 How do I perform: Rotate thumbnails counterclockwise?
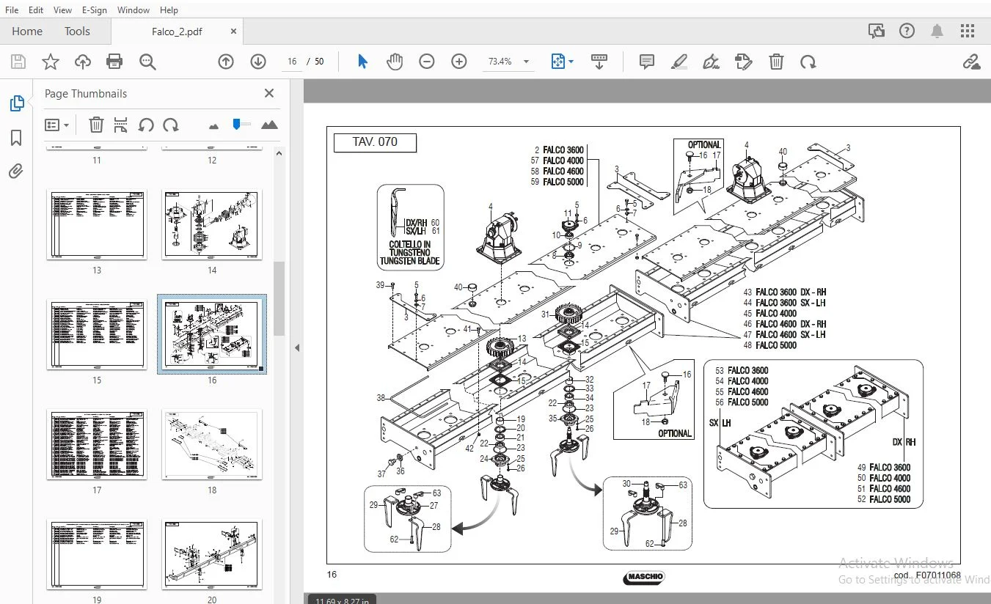click(x=146, y=125)
